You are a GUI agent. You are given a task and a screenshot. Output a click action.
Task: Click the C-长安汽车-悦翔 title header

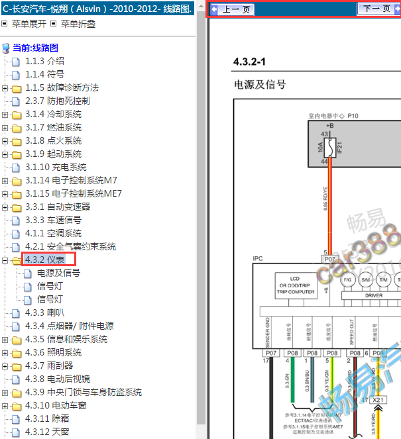click(97, 9)
